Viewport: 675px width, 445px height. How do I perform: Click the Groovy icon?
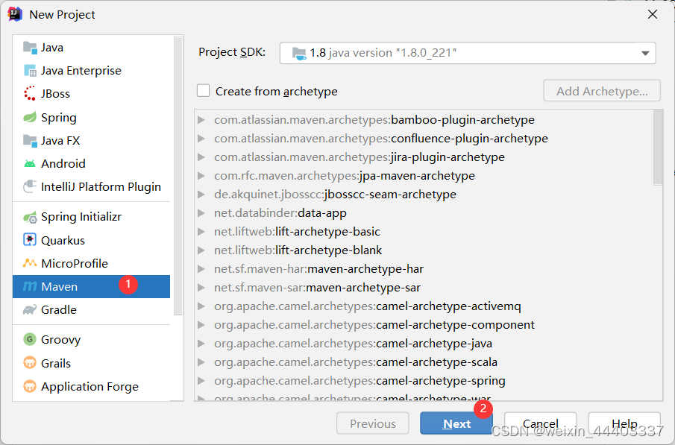30,339
